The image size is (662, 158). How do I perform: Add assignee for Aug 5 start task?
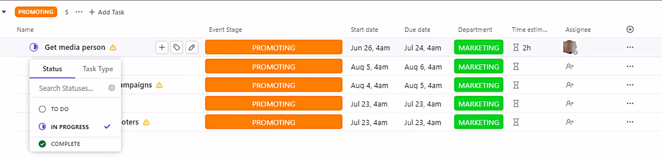[569, 67]
